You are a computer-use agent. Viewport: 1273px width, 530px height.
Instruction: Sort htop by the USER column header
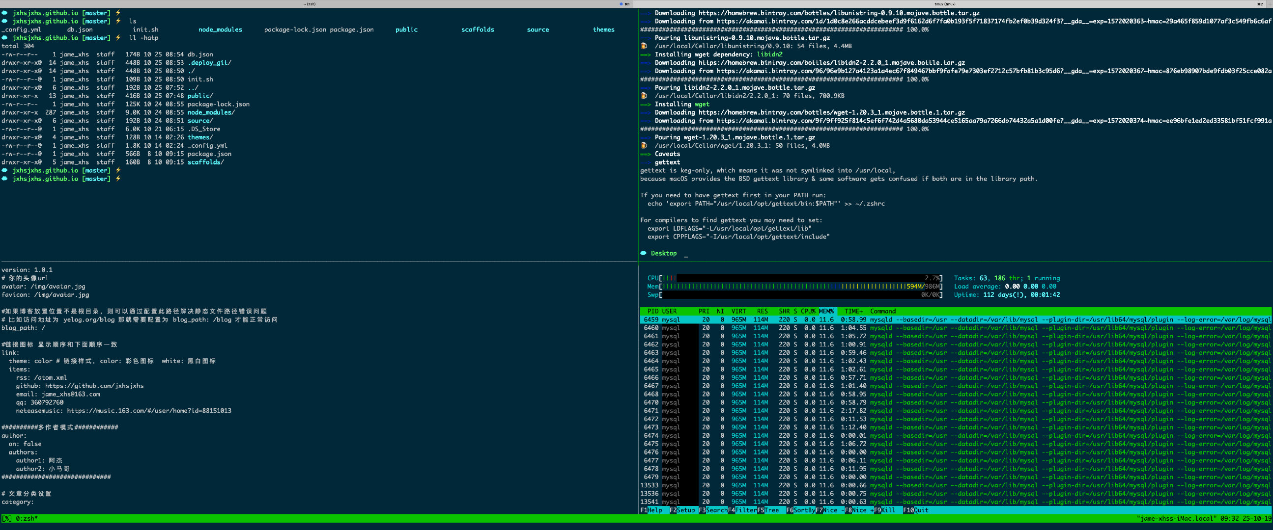(x=669, y=312)
